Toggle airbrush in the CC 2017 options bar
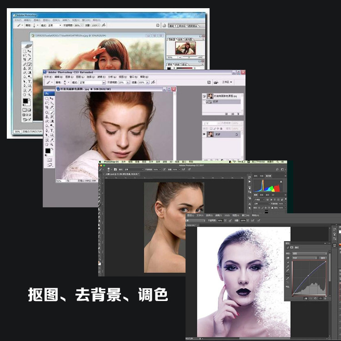341x341 pixels. (x=184, y=170)
